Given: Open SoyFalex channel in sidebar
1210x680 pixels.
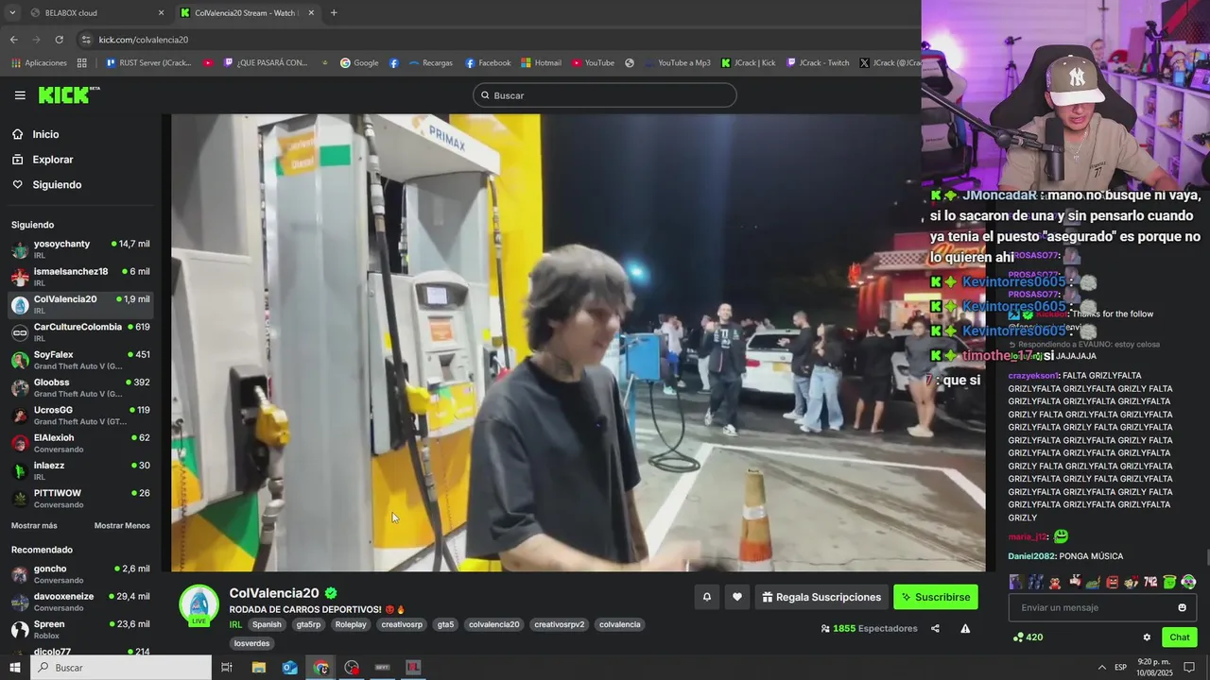Looking at the screenshot, I should 80,360.
